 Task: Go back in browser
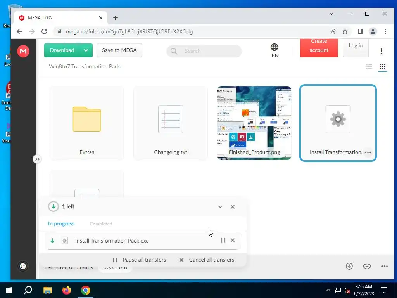click(19, 31)
